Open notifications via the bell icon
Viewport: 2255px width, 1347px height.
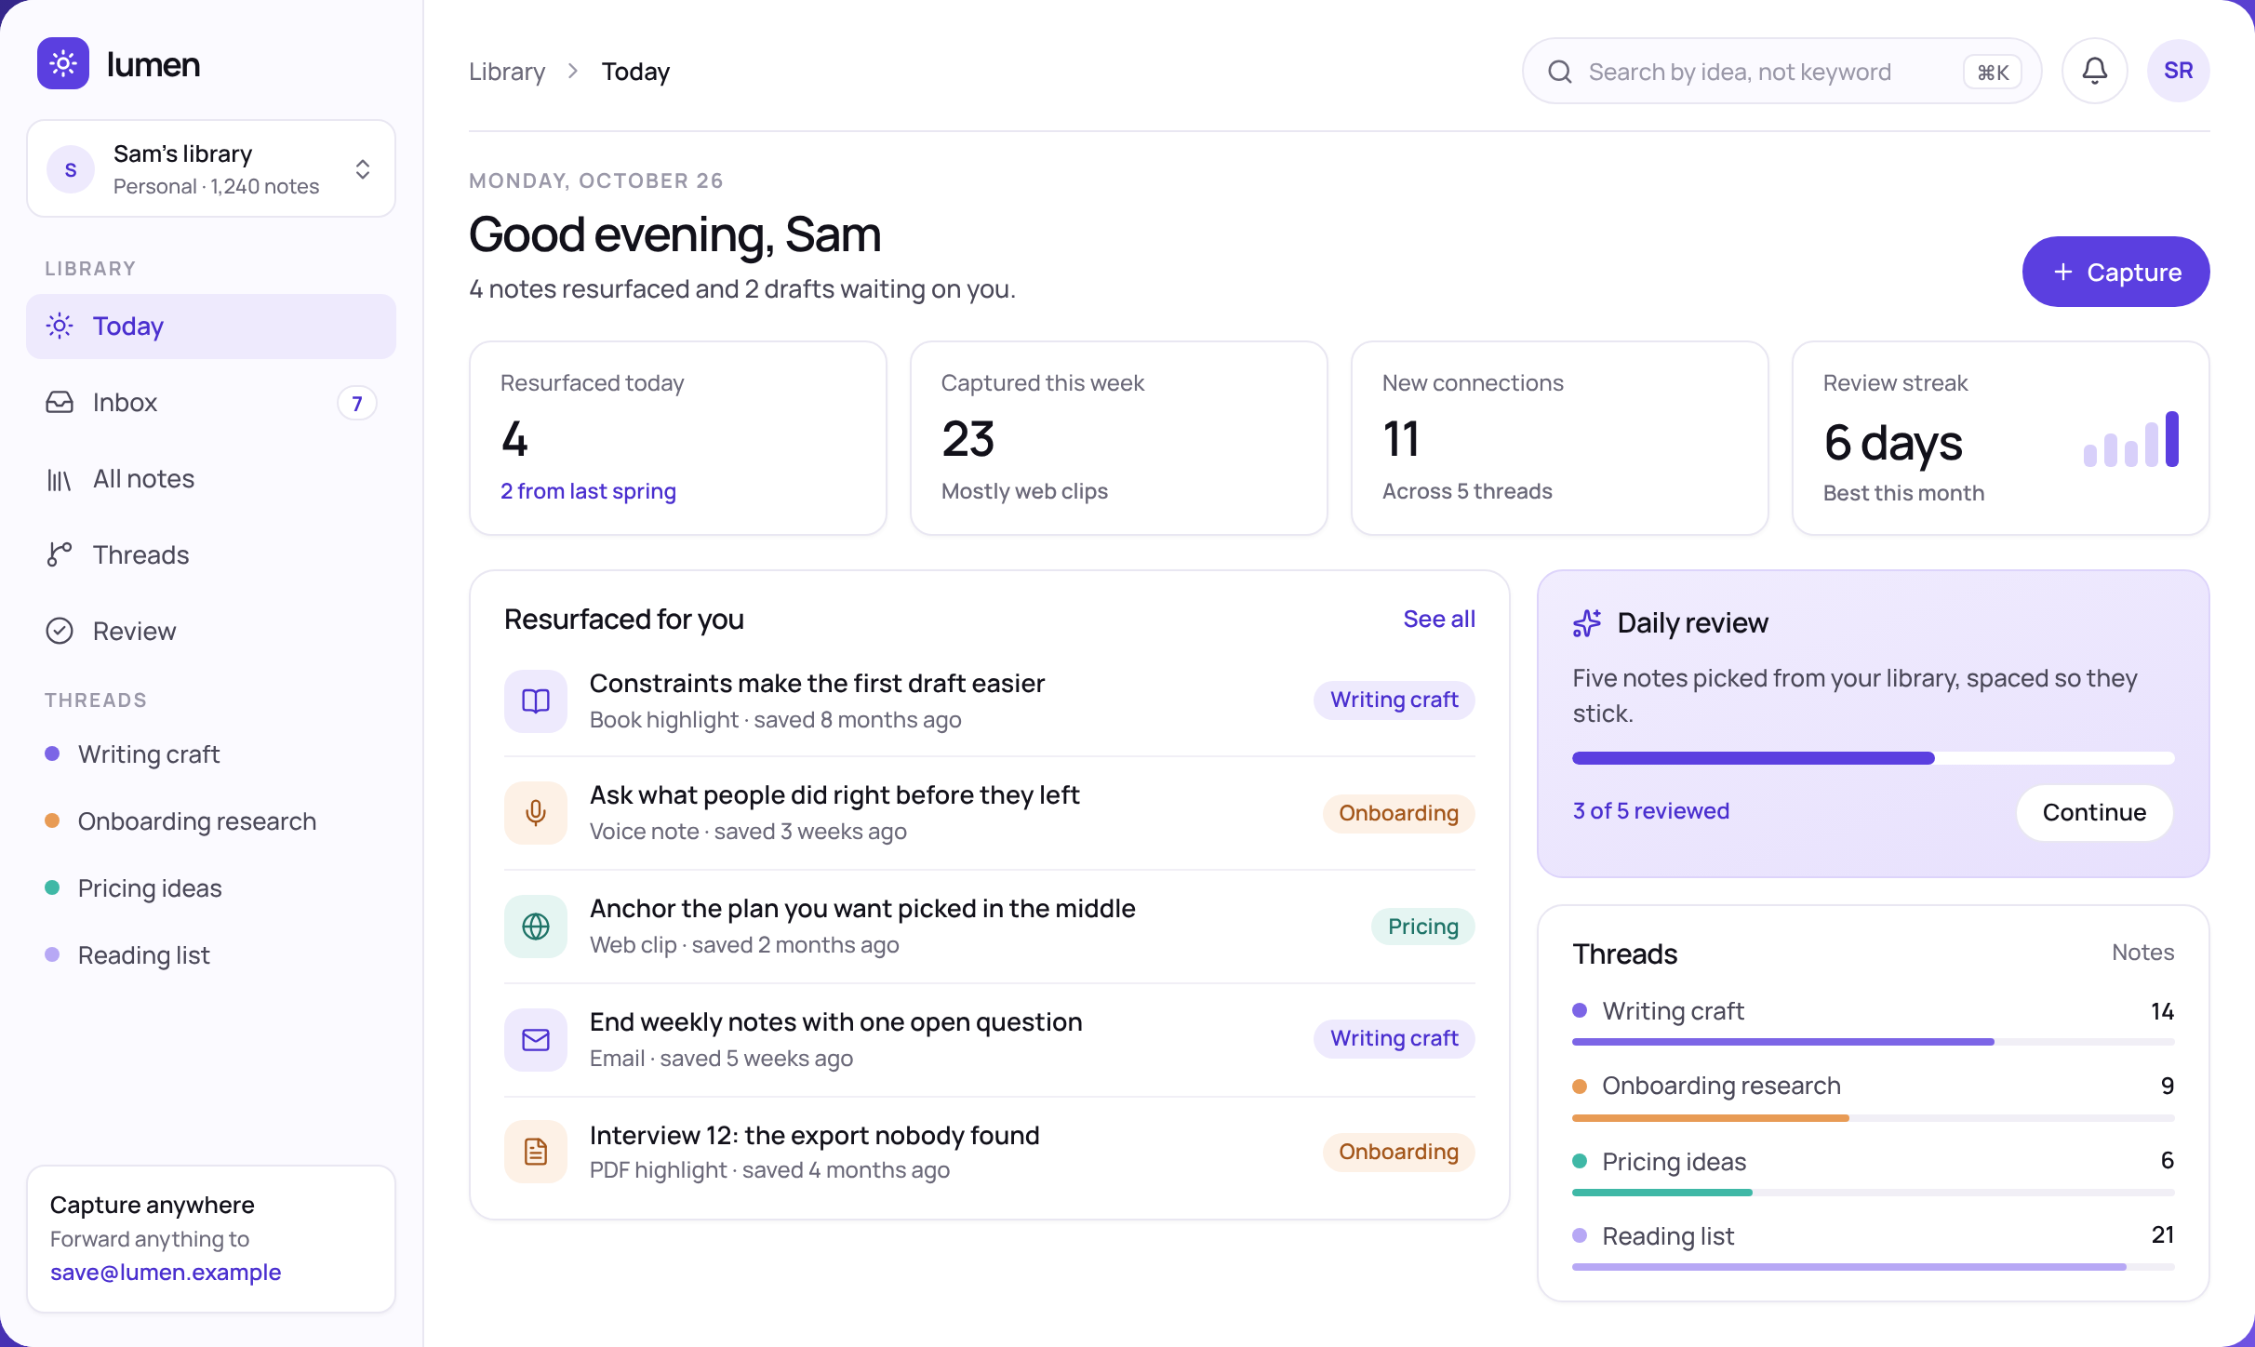point(2094,71)
